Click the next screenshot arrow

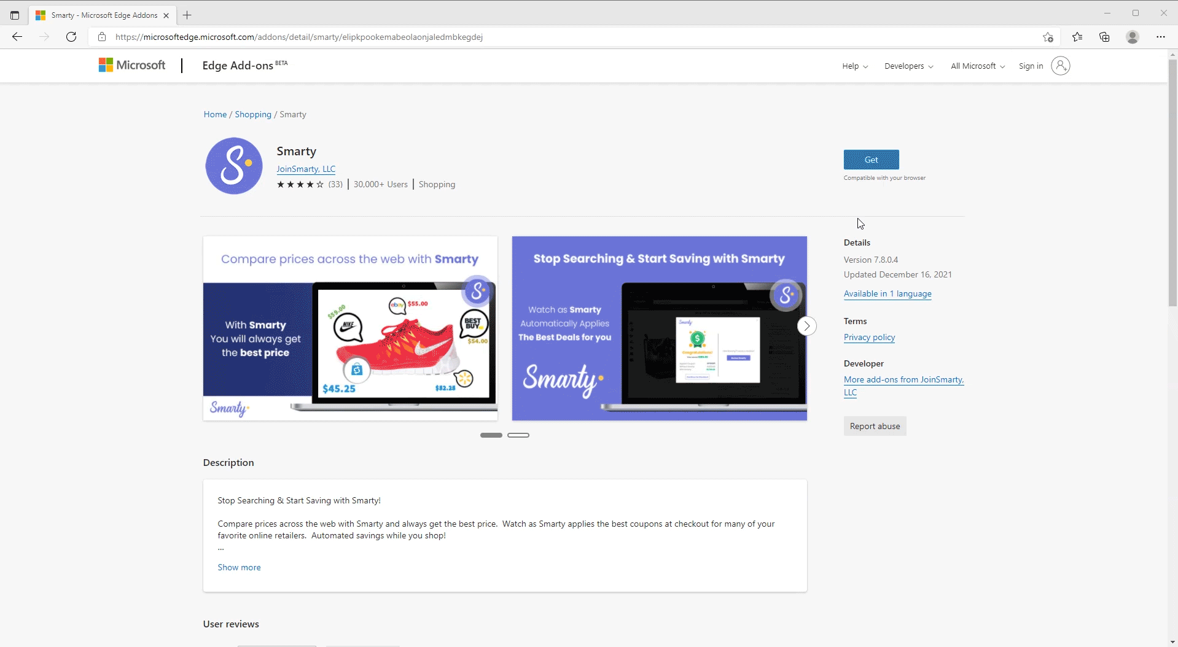click(x=806, y=325)
